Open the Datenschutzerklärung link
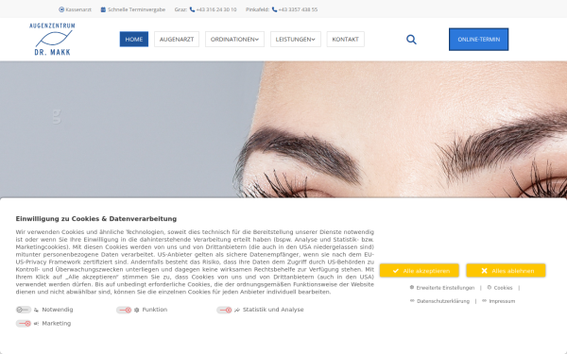Screen dimensions: 567x354 443,301
